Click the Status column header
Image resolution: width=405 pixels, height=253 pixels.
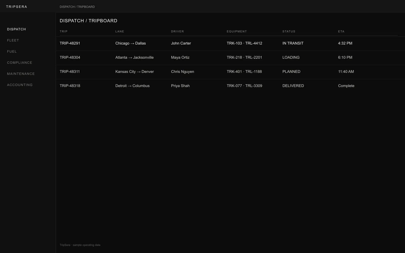point(289,31)
